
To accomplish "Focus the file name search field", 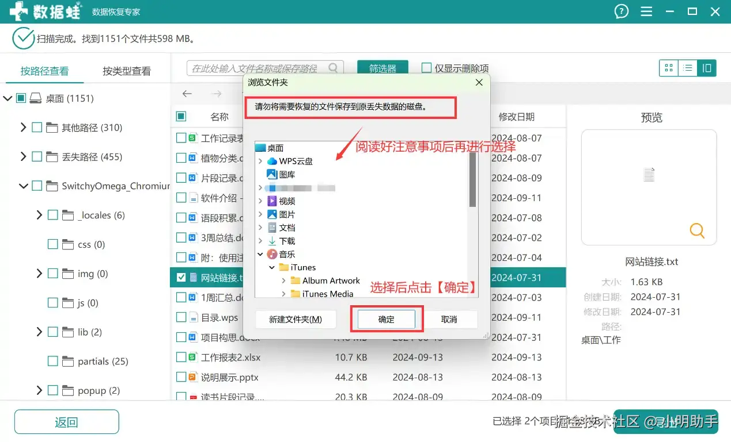I will 265,68.
